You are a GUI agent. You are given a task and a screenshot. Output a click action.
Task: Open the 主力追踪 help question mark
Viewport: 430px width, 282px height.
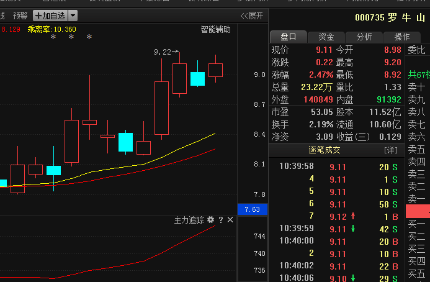coord(221,220)
